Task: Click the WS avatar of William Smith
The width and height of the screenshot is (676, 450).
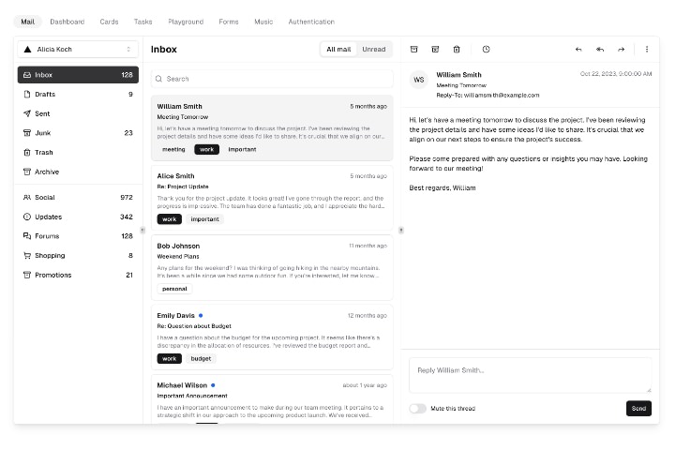Action: coord(418,80)
